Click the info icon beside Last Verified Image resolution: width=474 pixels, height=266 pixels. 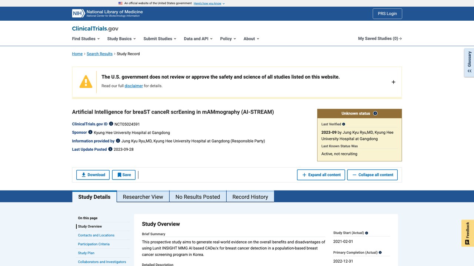point(344,124)
